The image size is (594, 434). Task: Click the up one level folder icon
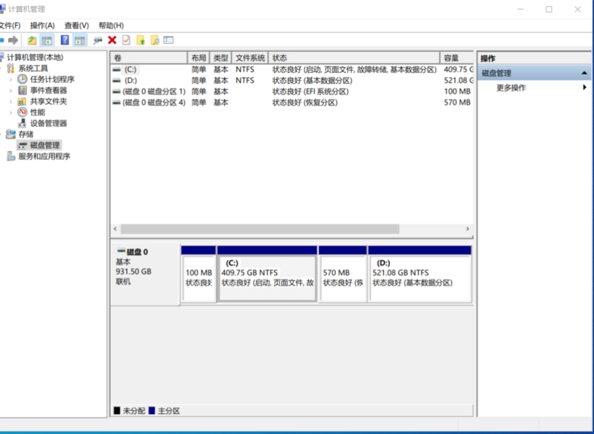tap(32, 40)
